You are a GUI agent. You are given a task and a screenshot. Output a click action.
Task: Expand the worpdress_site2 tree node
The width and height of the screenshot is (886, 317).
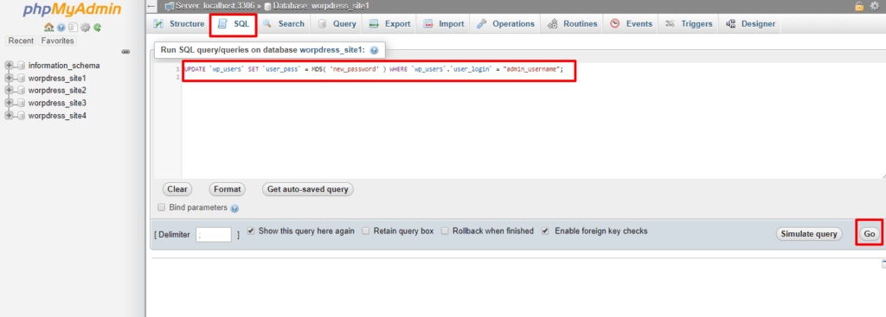click(x=9, y=90)
